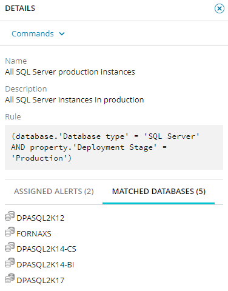Screen dimensions: 228x291
Task: Click inside the Rule expression box
Action: tap(114, 147)
